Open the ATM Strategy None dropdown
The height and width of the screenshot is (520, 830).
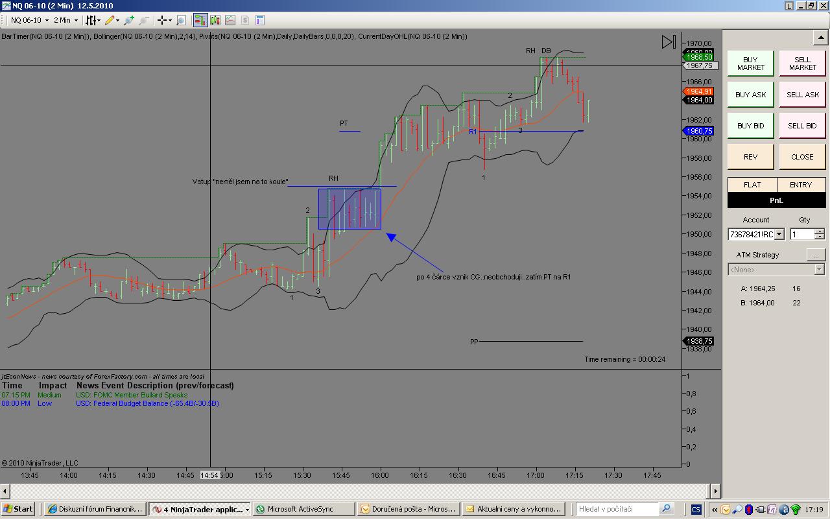776,269
